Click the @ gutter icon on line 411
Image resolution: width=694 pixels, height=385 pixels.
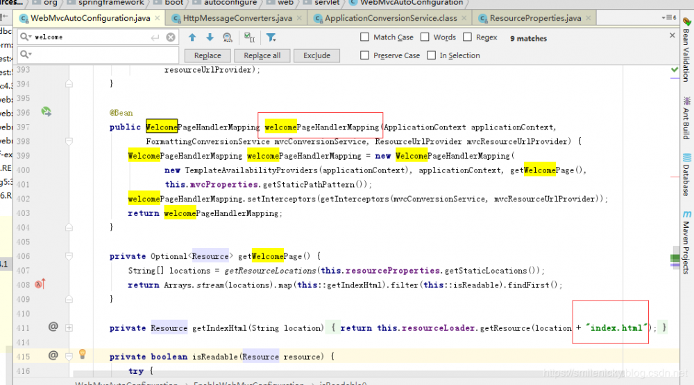[53, 327]
